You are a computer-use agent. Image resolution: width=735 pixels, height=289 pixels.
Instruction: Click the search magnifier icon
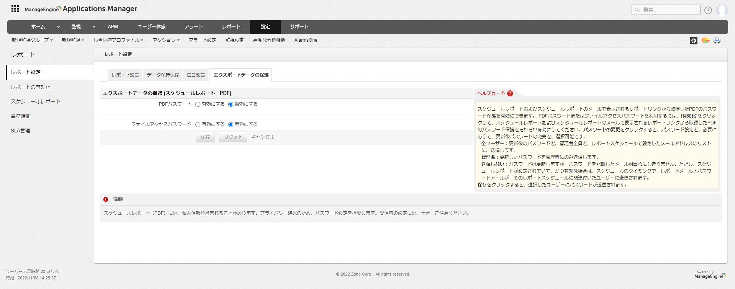637,10
